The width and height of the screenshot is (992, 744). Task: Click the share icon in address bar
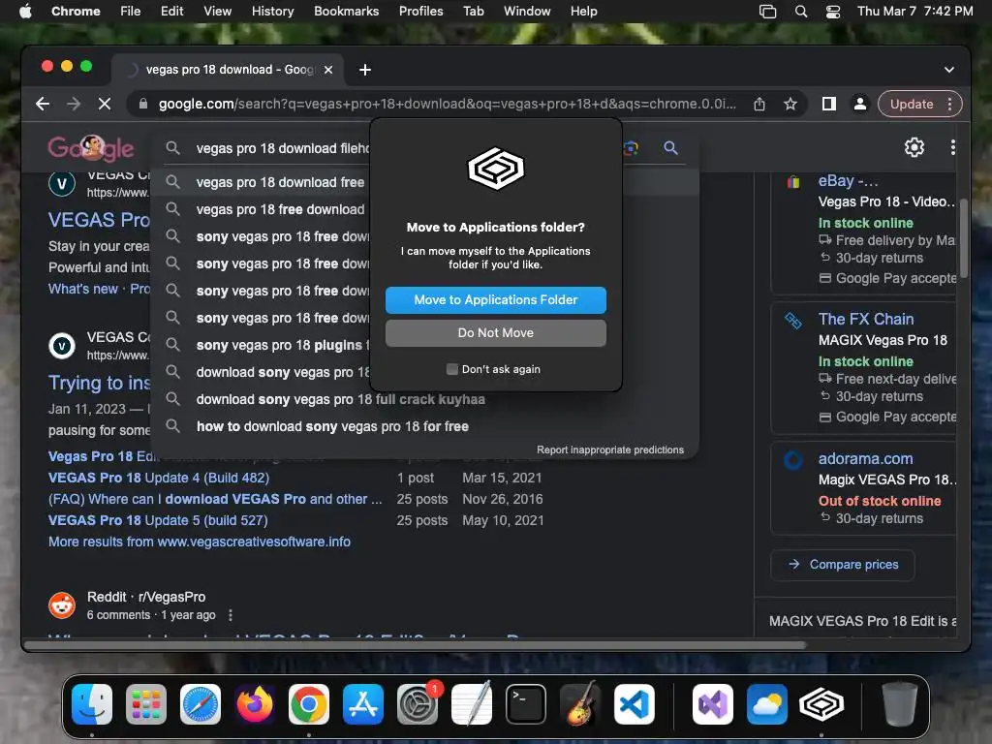tap(759, 104)
